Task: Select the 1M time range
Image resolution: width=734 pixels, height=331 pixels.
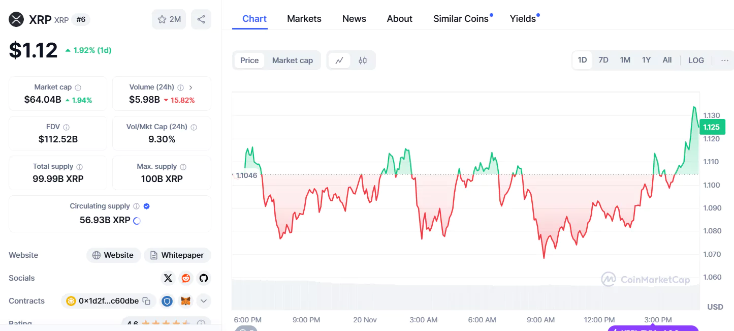Action: click(625, 60)
